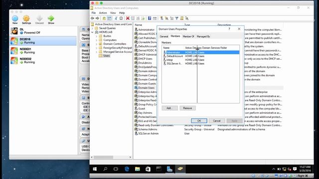Select the Users folder in the tree
This screenshot has width=319, height=179.
[106, 56]
